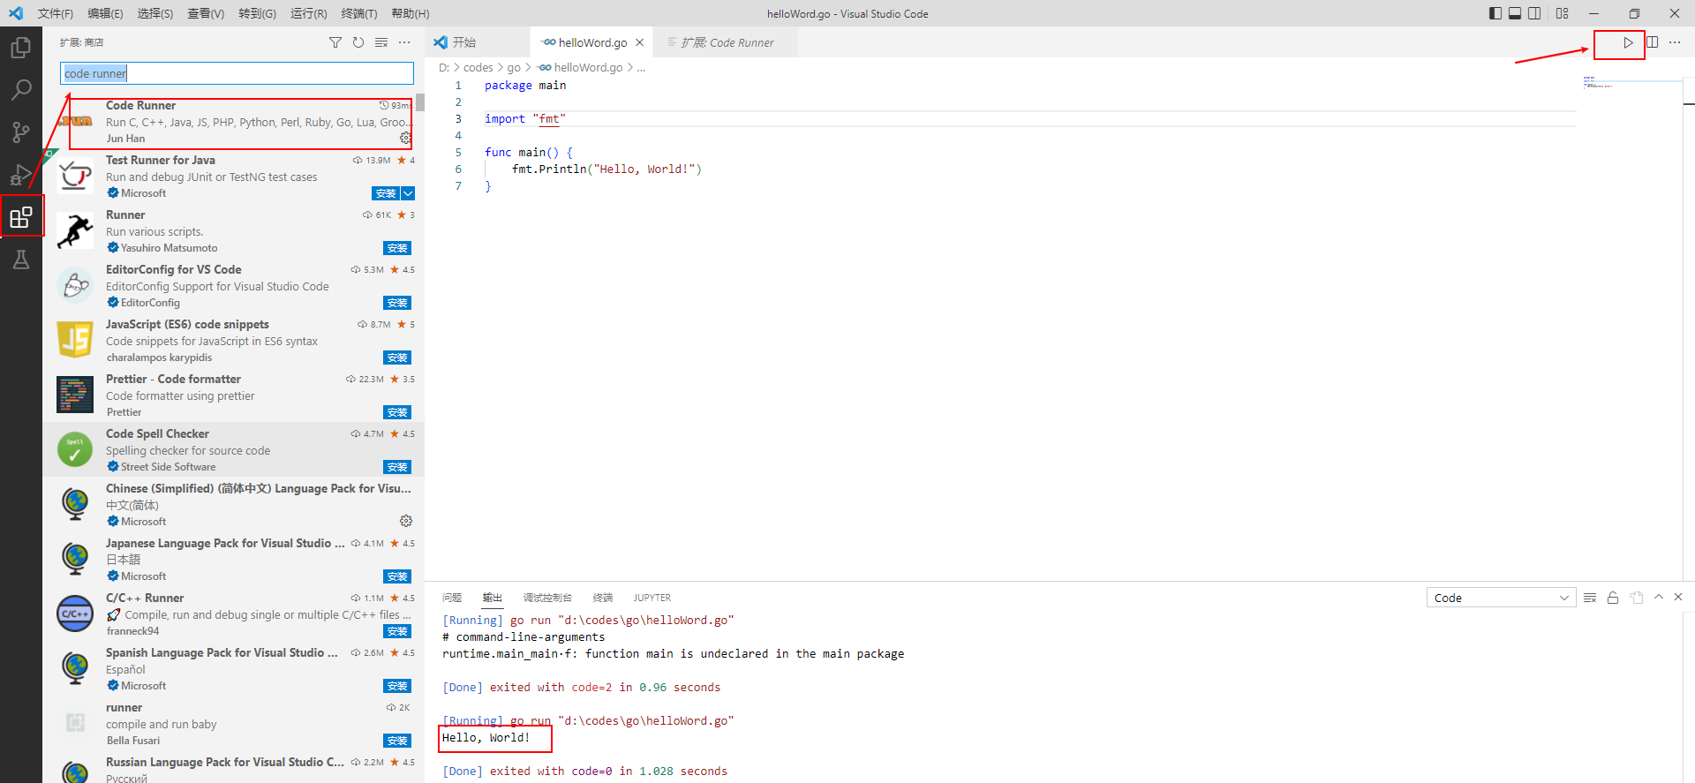This screenshot has height=783, width=1695.
Task: Install the Runner extension by Yasuhiro Matsumoto
Action: (x=397, y=248)
